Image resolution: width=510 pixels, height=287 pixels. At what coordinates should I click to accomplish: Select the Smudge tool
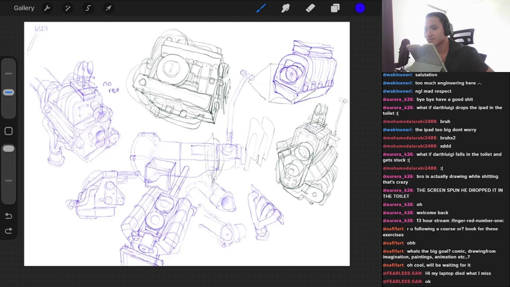[286, 8]
